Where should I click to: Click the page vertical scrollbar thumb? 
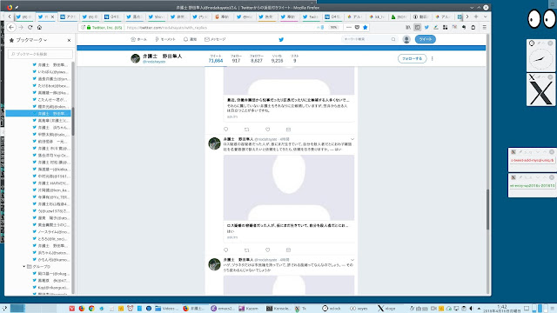488,210
